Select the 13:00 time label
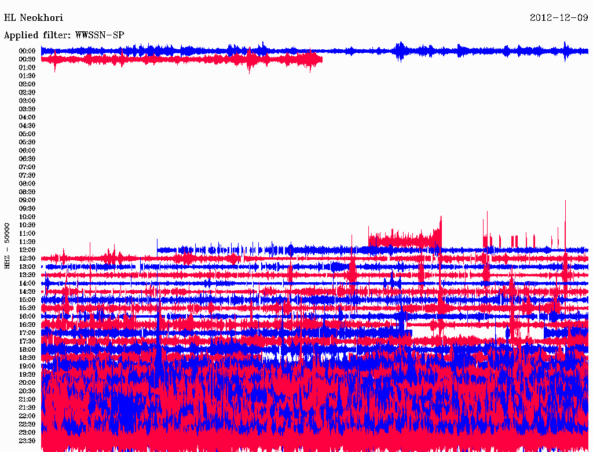The image size is (593, 452). [27, 267]
